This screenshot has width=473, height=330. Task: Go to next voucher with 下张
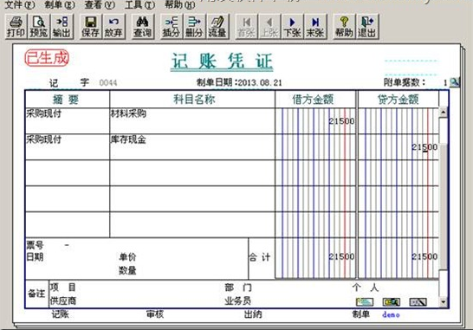pos(292,27)
